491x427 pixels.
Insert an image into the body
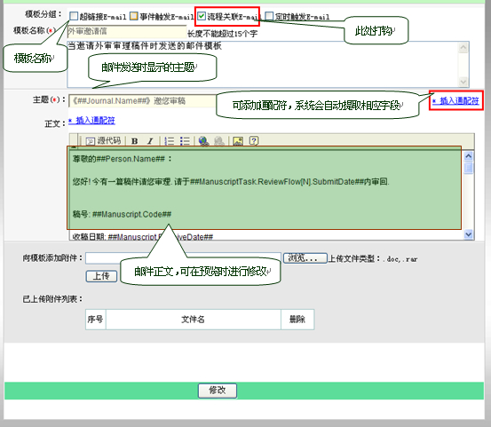(238, 141)
